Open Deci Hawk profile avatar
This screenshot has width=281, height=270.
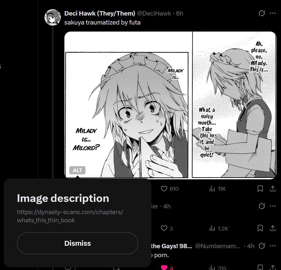coord(52,17)
